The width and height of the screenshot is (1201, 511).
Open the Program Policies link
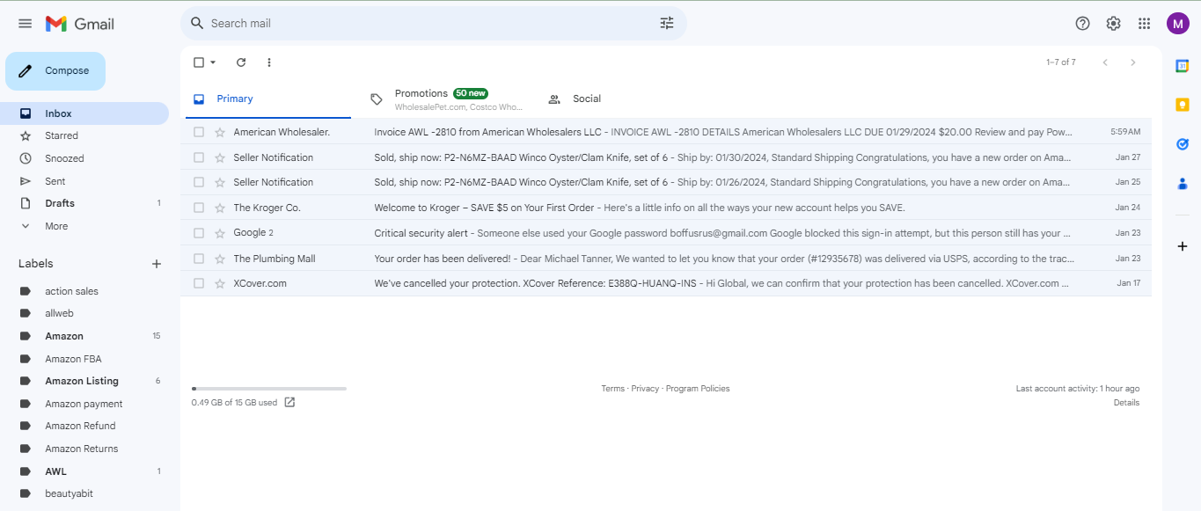698,389
